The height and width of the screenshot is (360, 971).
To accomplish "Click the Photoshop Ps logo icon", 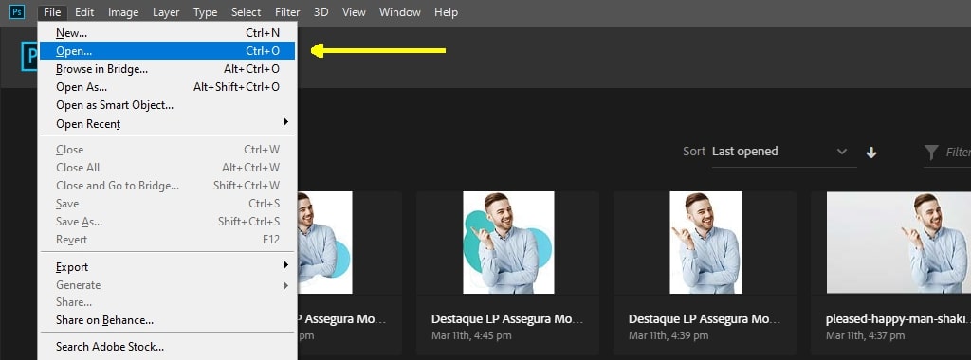I will 17,12.
